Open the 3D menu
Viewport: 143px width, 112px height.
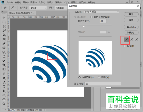(66, 3)
